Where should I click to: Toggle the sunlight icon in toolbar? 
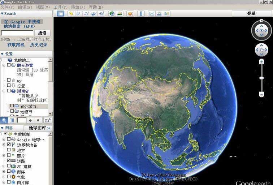pyautogui.click(x=120, y=14)
